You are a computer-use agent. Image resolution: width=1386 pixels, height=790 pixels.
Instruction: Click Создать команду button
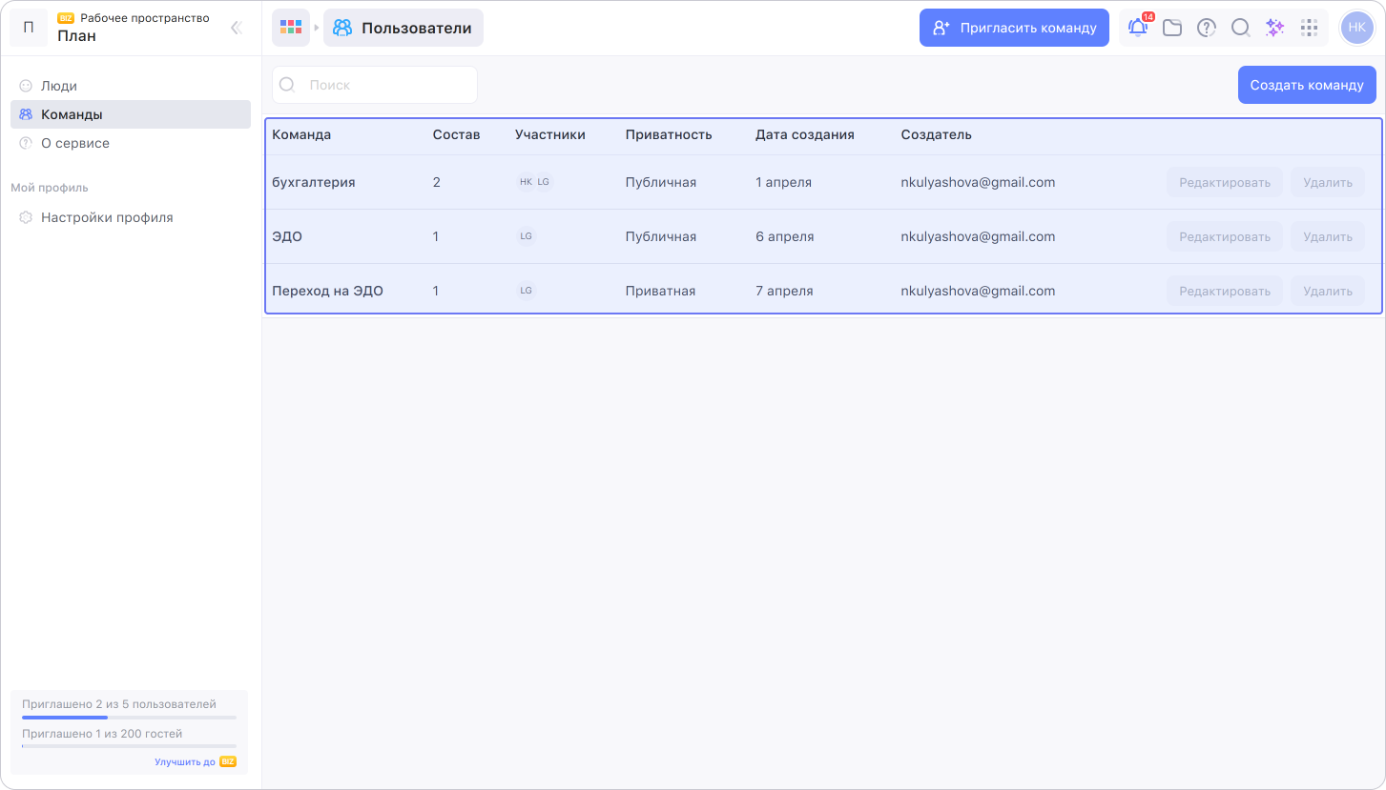(x=1306, y=85)
